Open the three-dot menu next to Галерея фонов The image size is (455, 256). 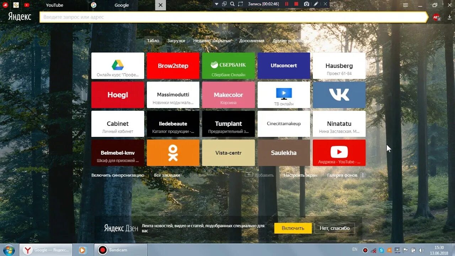click(x=363, y=175)
